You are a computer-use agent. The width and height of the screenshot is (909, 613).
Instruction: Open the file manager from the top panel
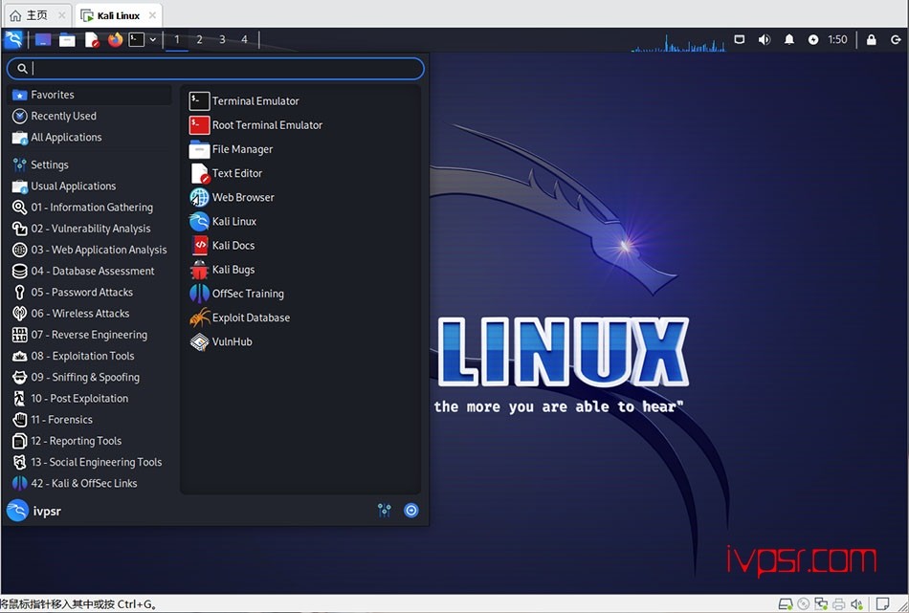pos(67,39)
